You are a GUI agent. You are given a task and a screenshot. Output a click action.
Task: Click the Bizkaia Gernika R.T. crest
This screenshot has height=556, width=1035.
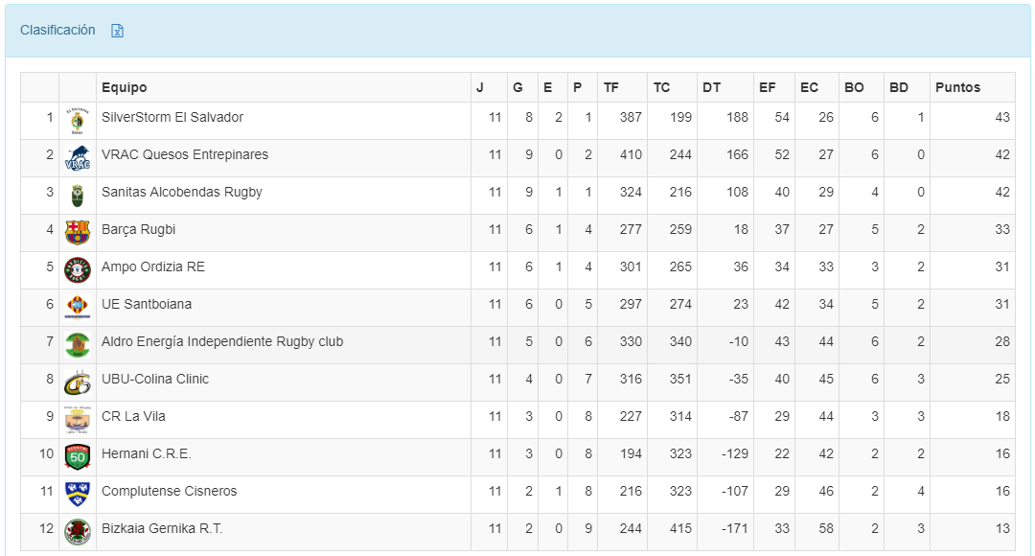point(77,532)
